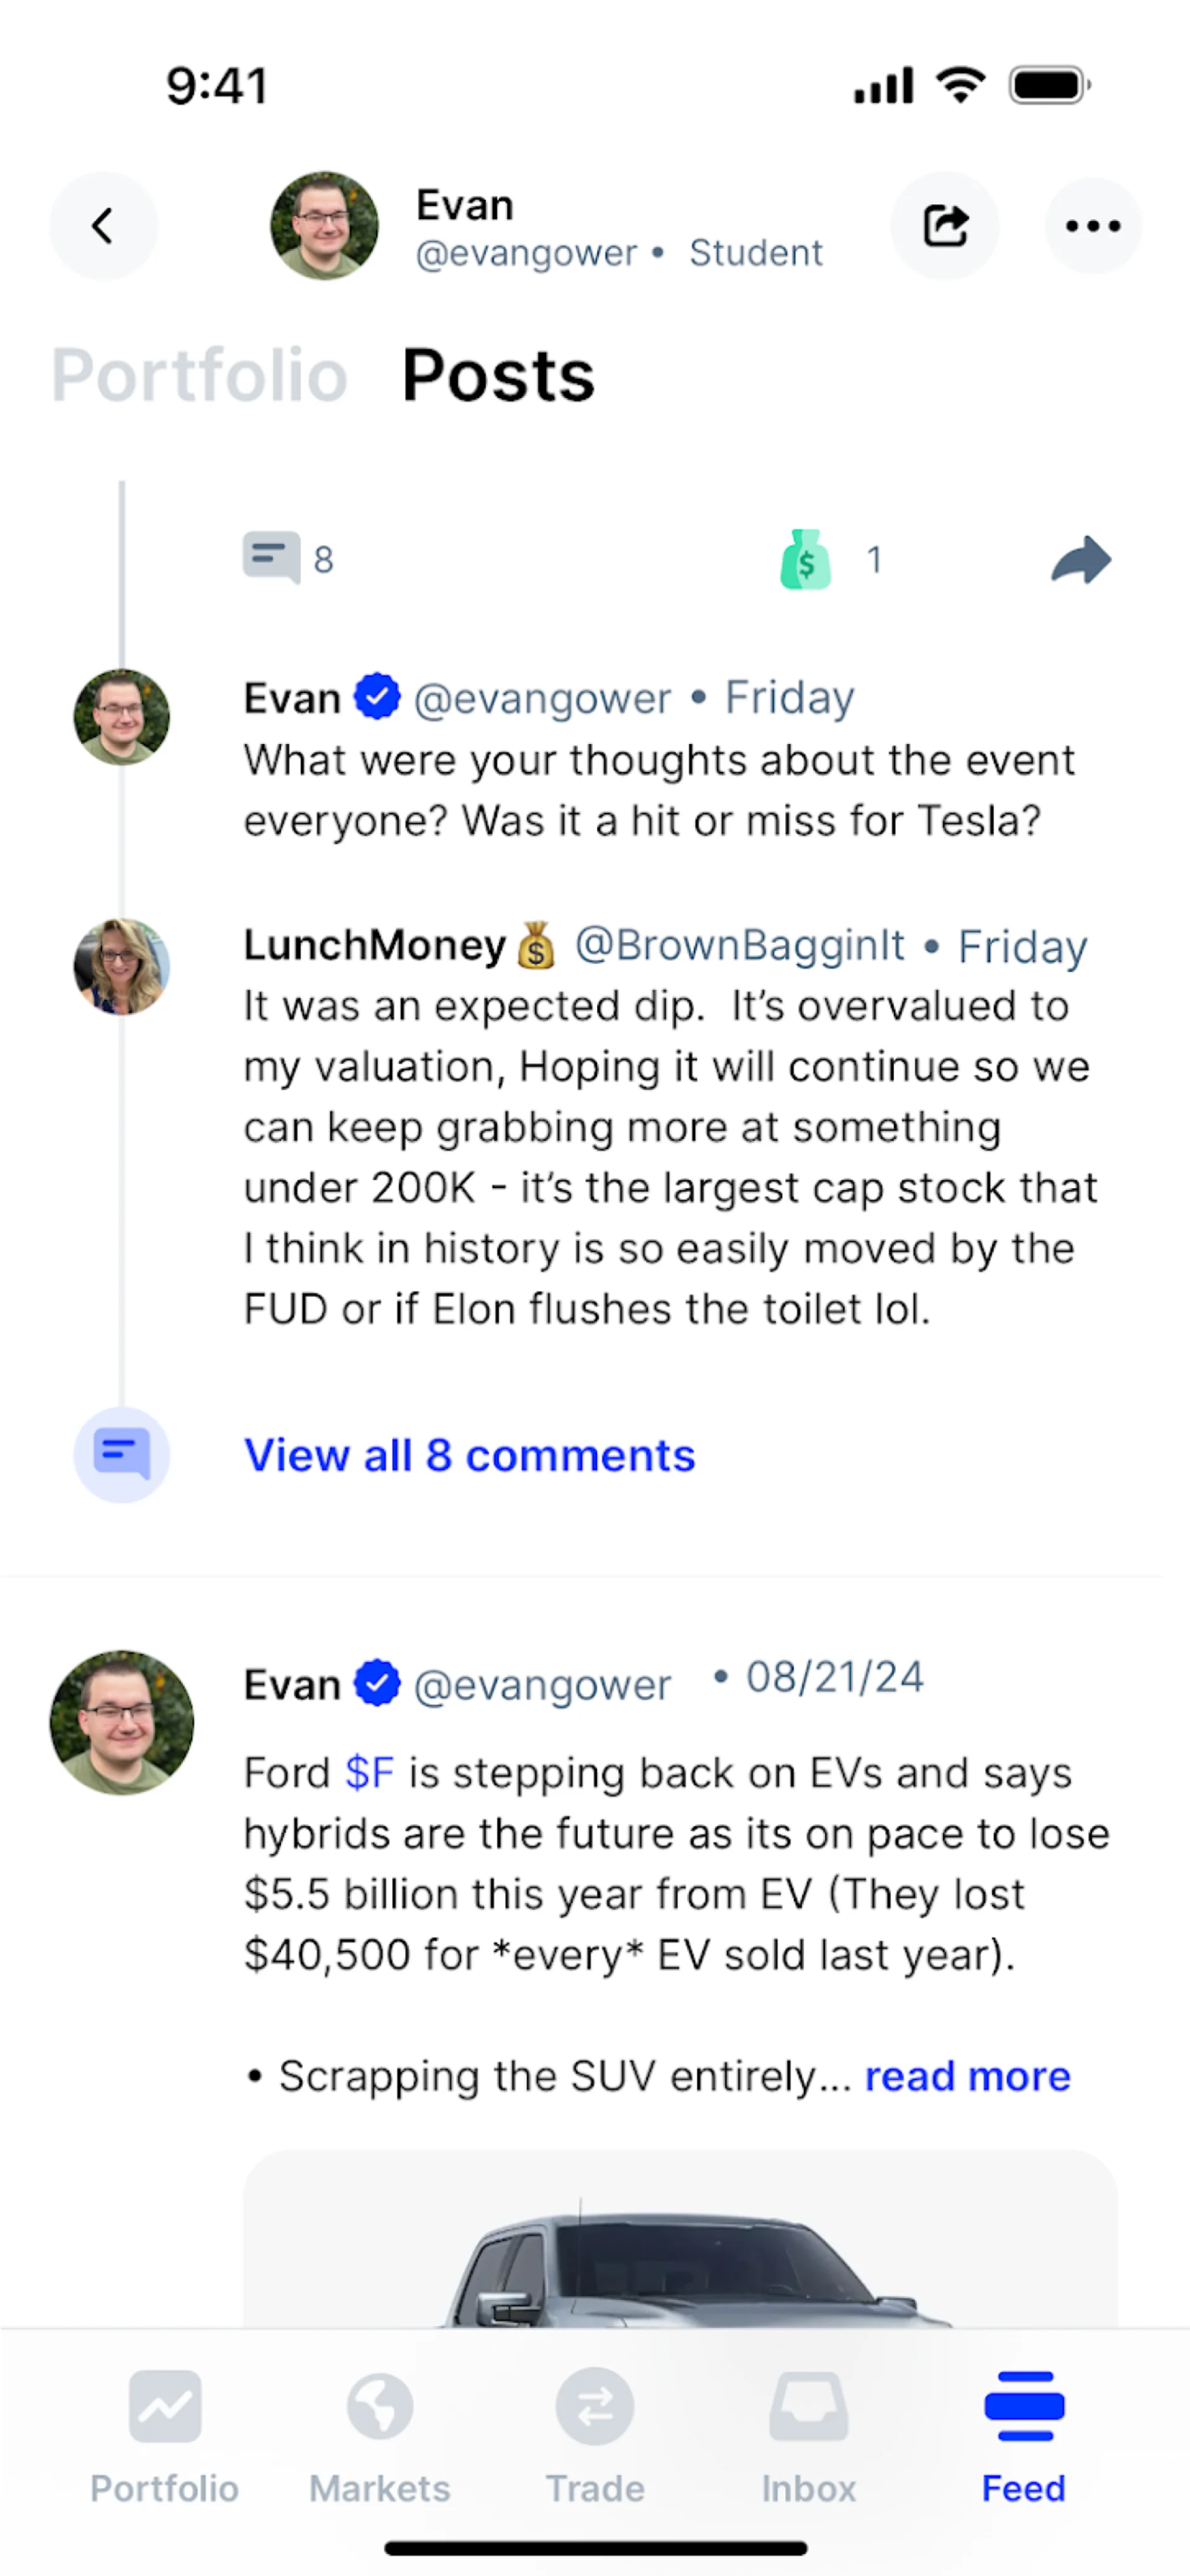This screenshot has width=1190, height=2576.
Task: Tap the forward arrow share post icon
Action: 1081,560
